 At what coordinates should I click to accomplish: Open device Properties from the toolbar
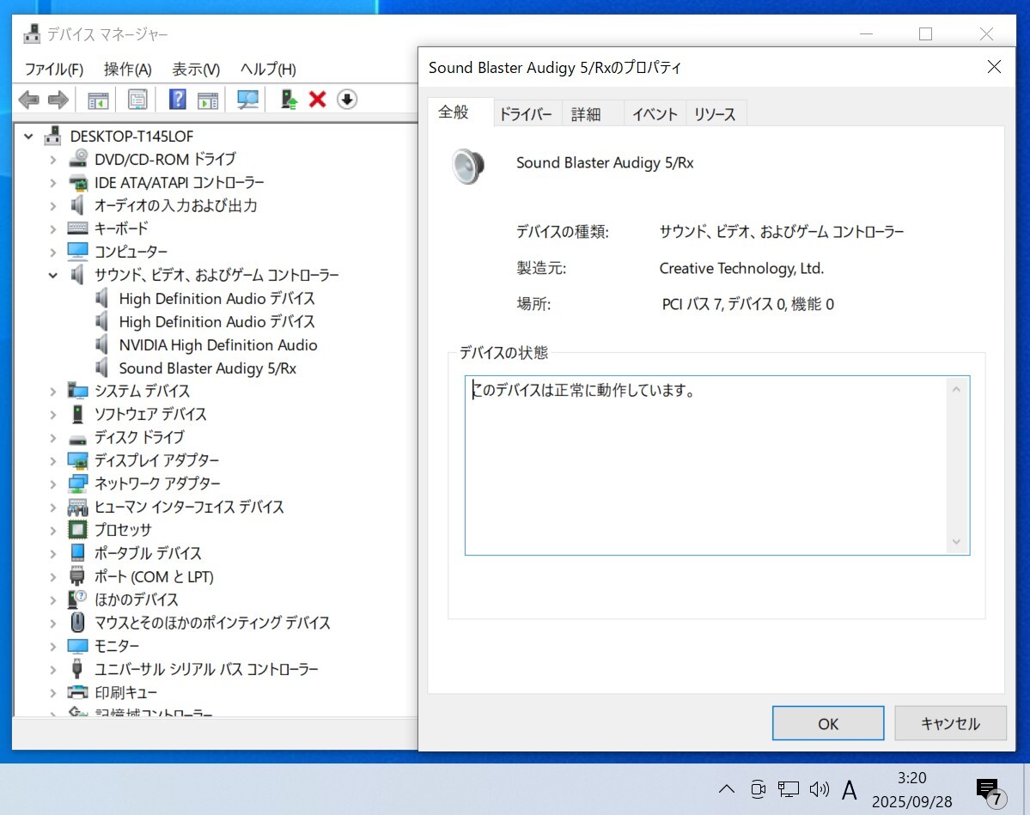[137, 99]
